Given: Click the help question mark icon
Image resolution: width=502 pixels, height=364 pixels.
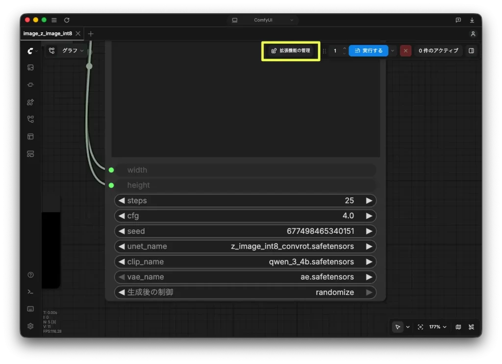Looking at the screenshot, I should pos(30,275).
